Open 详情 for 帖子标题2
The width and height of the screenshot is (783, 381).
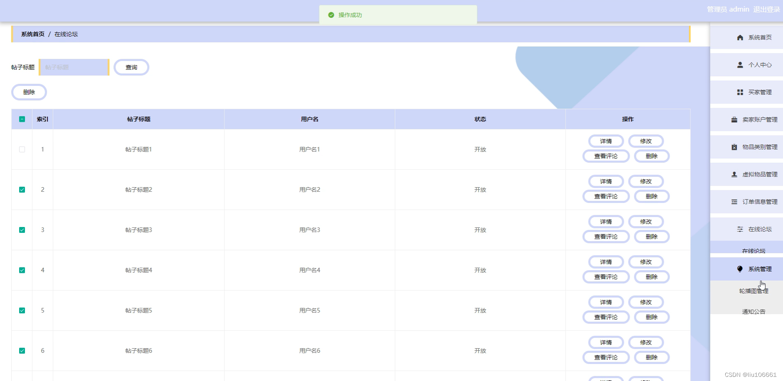[606, 181]
